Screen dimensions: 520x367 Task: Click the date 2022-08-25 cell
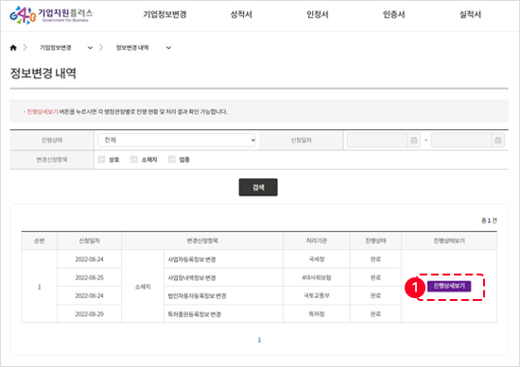pos(89,277)
